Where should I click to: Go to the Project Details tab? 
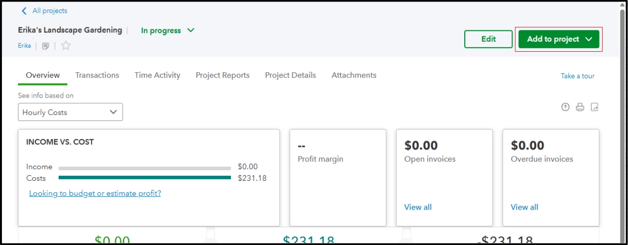tap(290, 75)
